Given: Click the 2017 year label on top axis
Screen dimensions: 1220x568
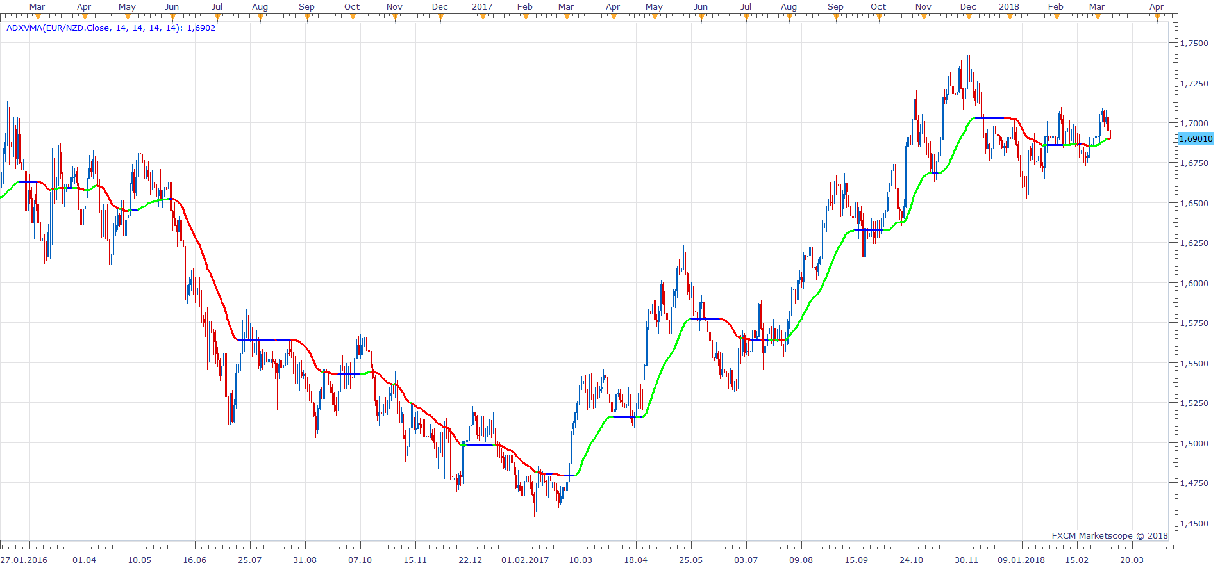Looking at the screenshot, I should (482, 7).
